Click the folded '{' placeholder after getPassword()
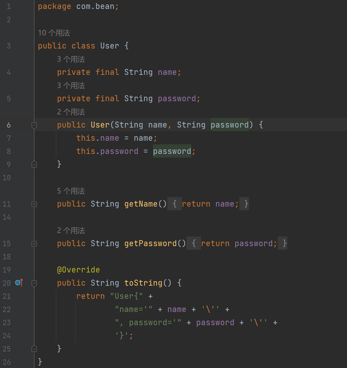 point(193,243)
